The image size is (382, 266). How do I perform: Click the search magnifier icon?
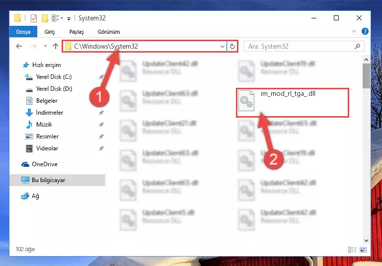pos(357,46)
